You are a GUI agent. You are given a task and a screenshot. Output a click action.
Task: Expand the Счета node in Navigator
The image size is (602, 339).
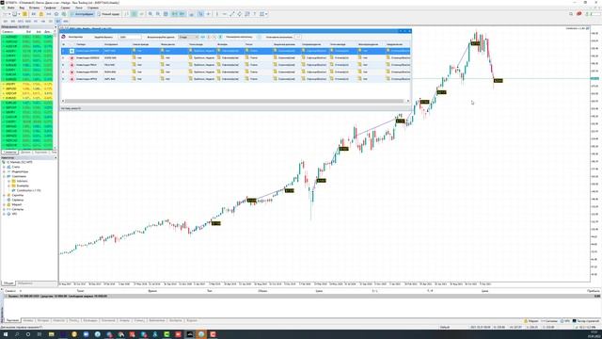[x=4, y=168]
